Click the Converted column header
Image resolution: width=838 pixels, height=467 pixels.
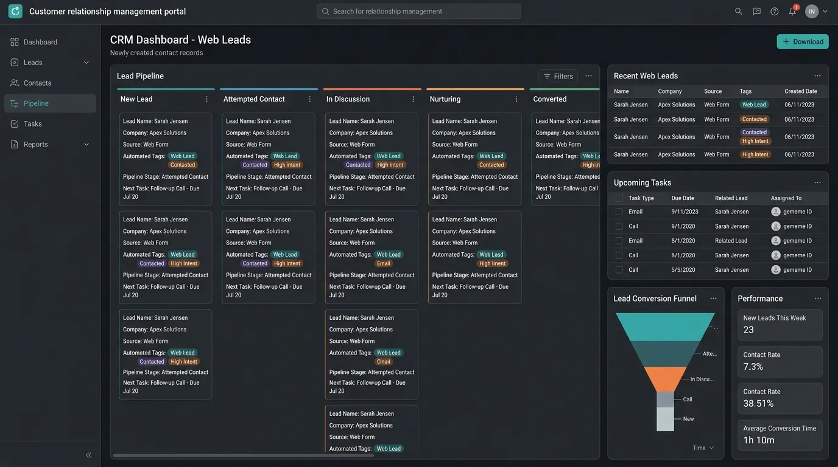coord(550,99)
